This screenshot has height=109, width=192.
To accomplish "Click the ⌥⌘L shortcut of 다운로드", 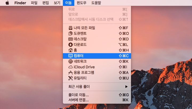I will click(124, 45).
